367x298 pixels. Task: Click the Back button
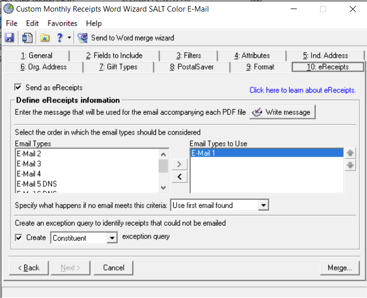pos(29,268)
